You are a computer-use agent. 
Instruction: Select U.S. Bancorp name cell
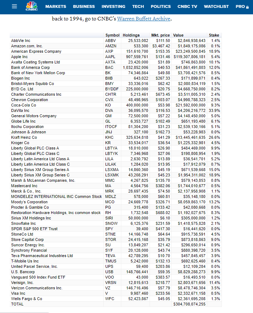[x=23, y=272]
